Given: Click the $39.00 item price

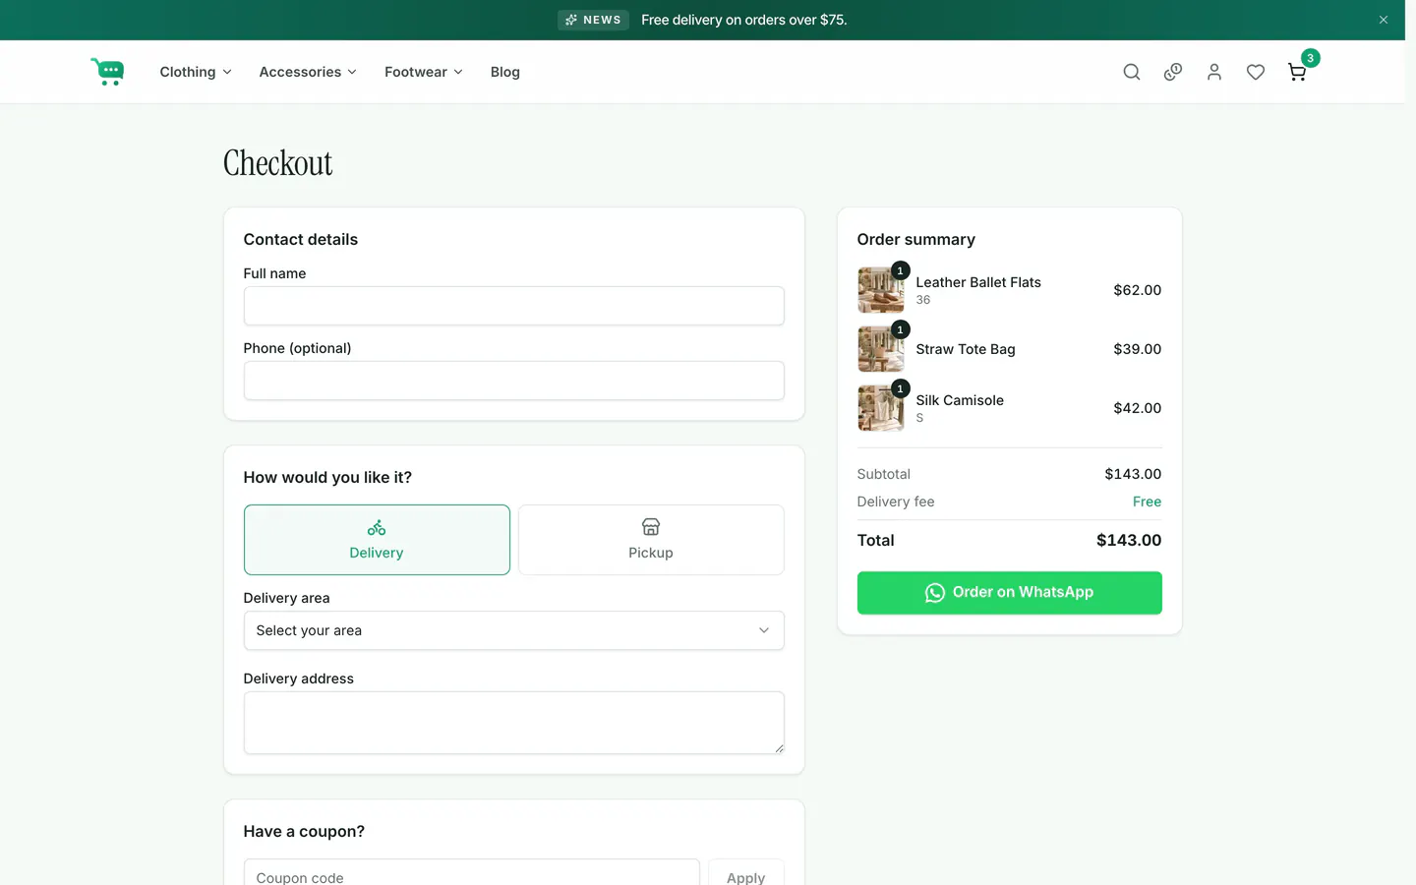Looking at the screenshot, I should pyautogui.click(x=1138, y=349).
